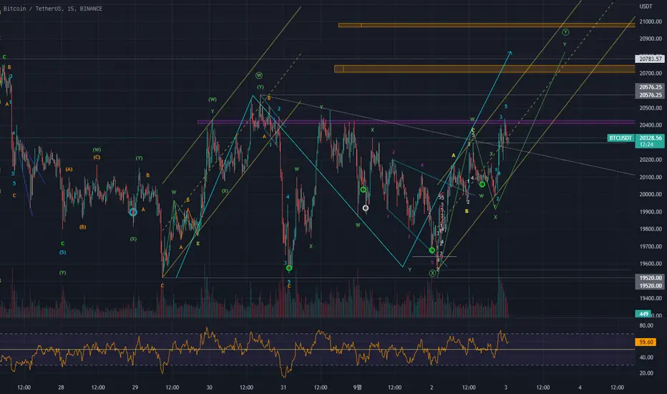This screenshot has width=667, height=394.
Task: Click the 19800.00 price axis label
Action: click(651, 229)
